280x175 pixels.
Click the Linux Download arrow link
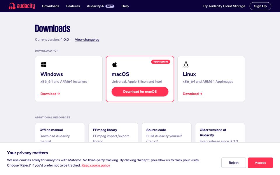coord(192,94)
